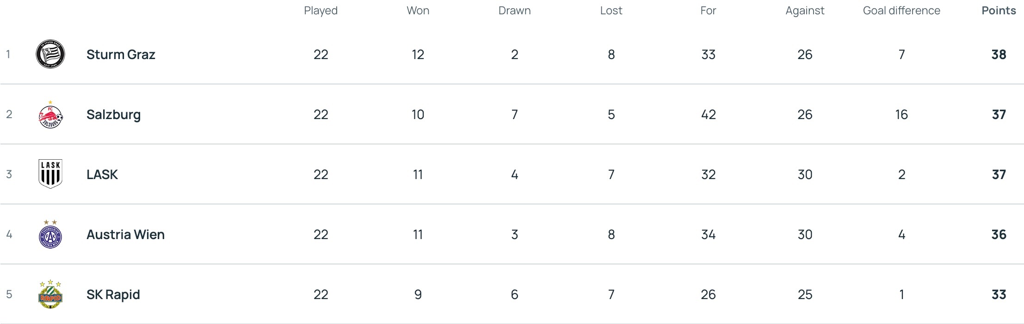Open the Austria Wien team link
Image resolution: width=1024 pixels, height=324 pixels.
[x=125, y=234]
